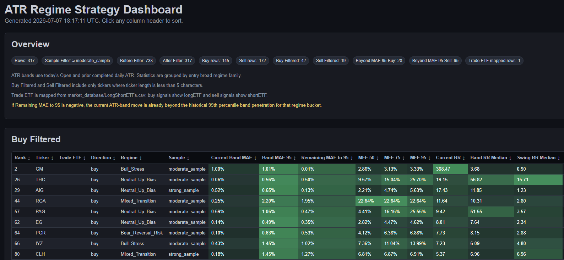This screenshot has width=564, height=260.
Task: Click the 'Buy Filtered: 42' pill
Action: [x=291, y=61]
